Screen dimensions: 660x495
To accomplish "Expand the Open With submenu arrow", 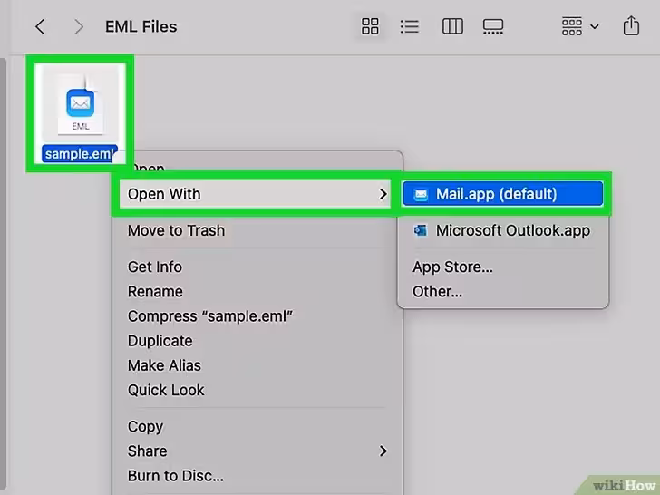I will click(x=383, y=194).
